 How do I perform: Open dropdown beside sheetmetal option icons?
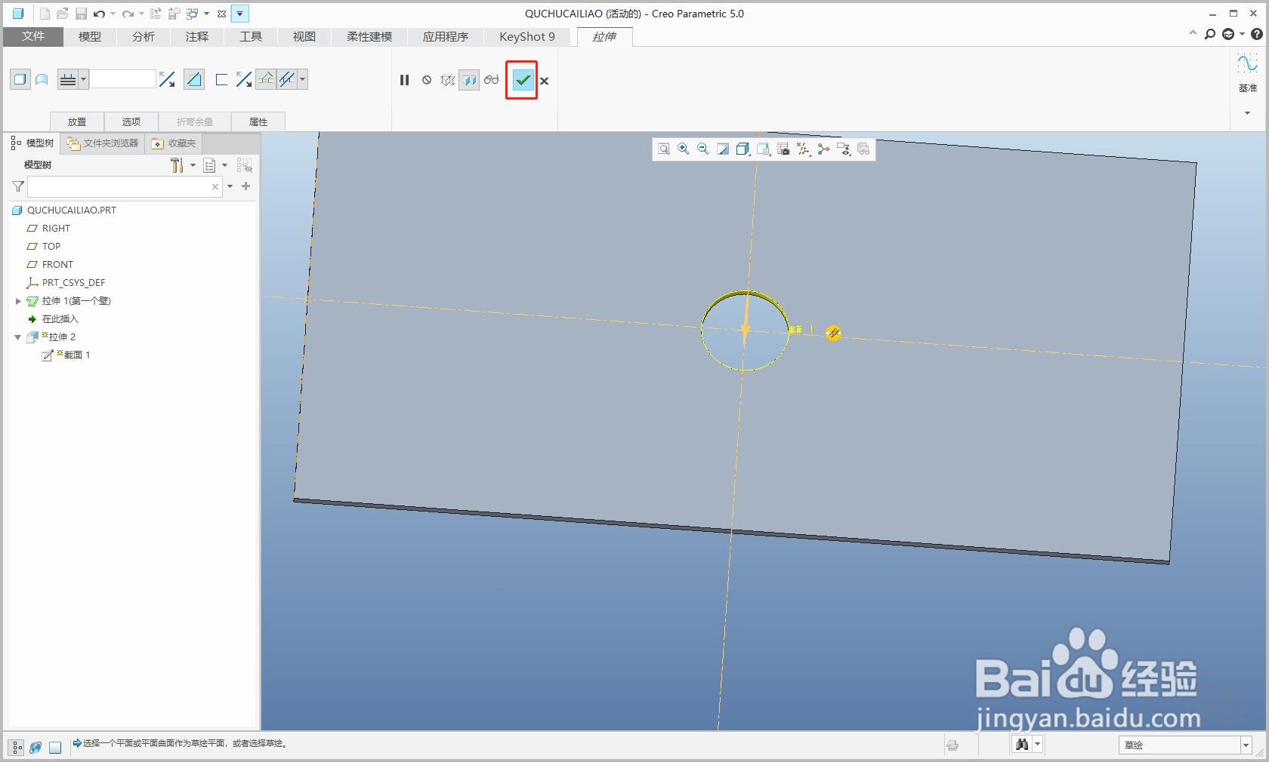pyautogui.click(x=302, y=79)
